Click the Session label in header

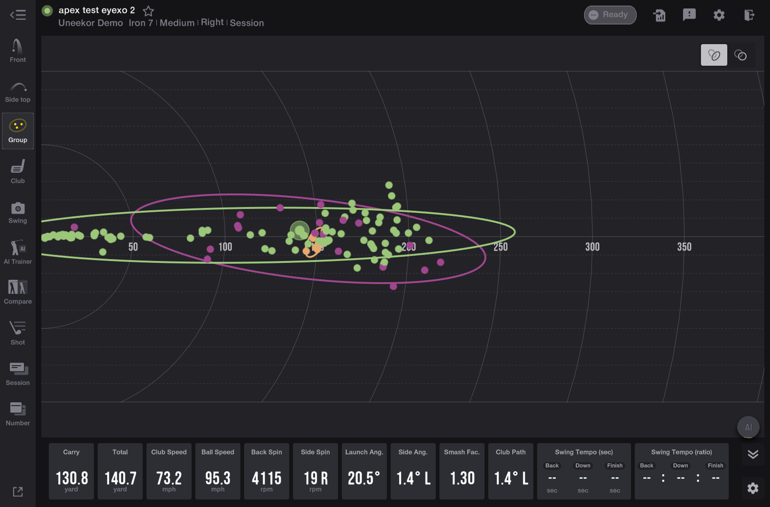click(247, 23)
